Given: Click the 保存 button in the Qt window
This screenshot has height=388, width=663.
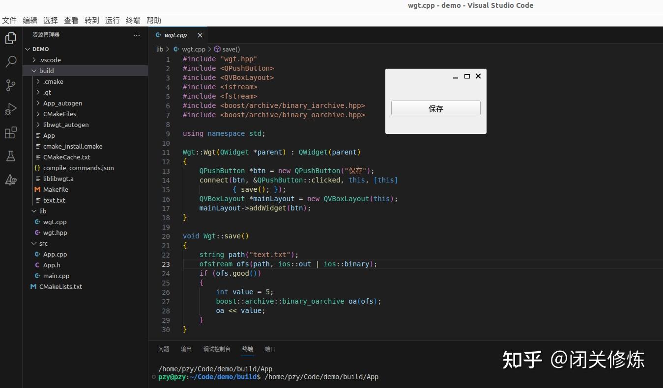Looking at the screenshot, I should [435, 108].
